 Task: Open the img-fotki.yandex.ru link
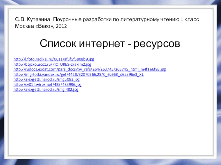(78, 74)
